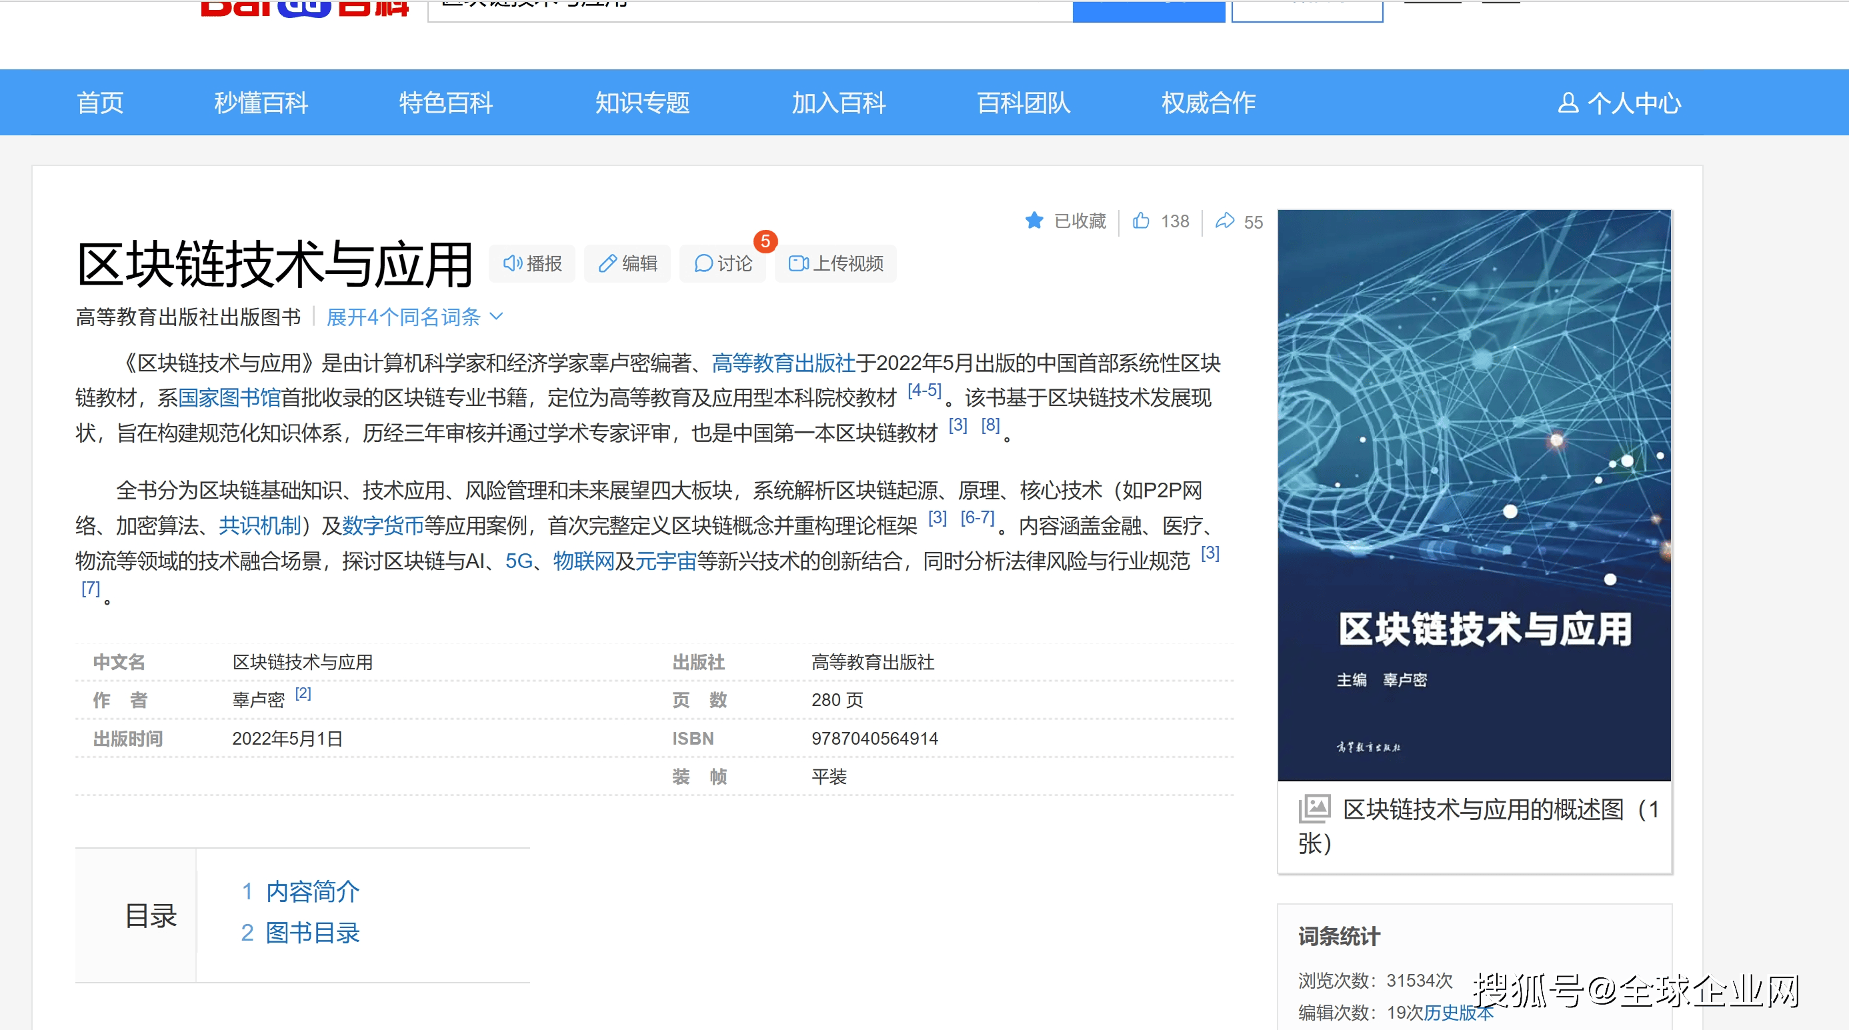Expand 展开4个同名词条 dropdown
Viewport: 1849px width, 1030px height.
tap(403, 317)
